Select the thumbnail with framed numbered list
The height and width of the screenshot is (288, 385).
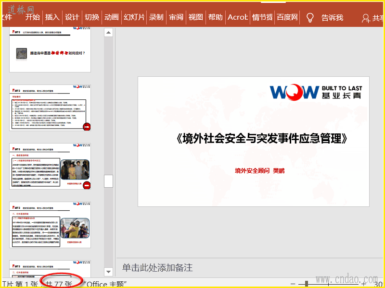click(x=50, y=108)
